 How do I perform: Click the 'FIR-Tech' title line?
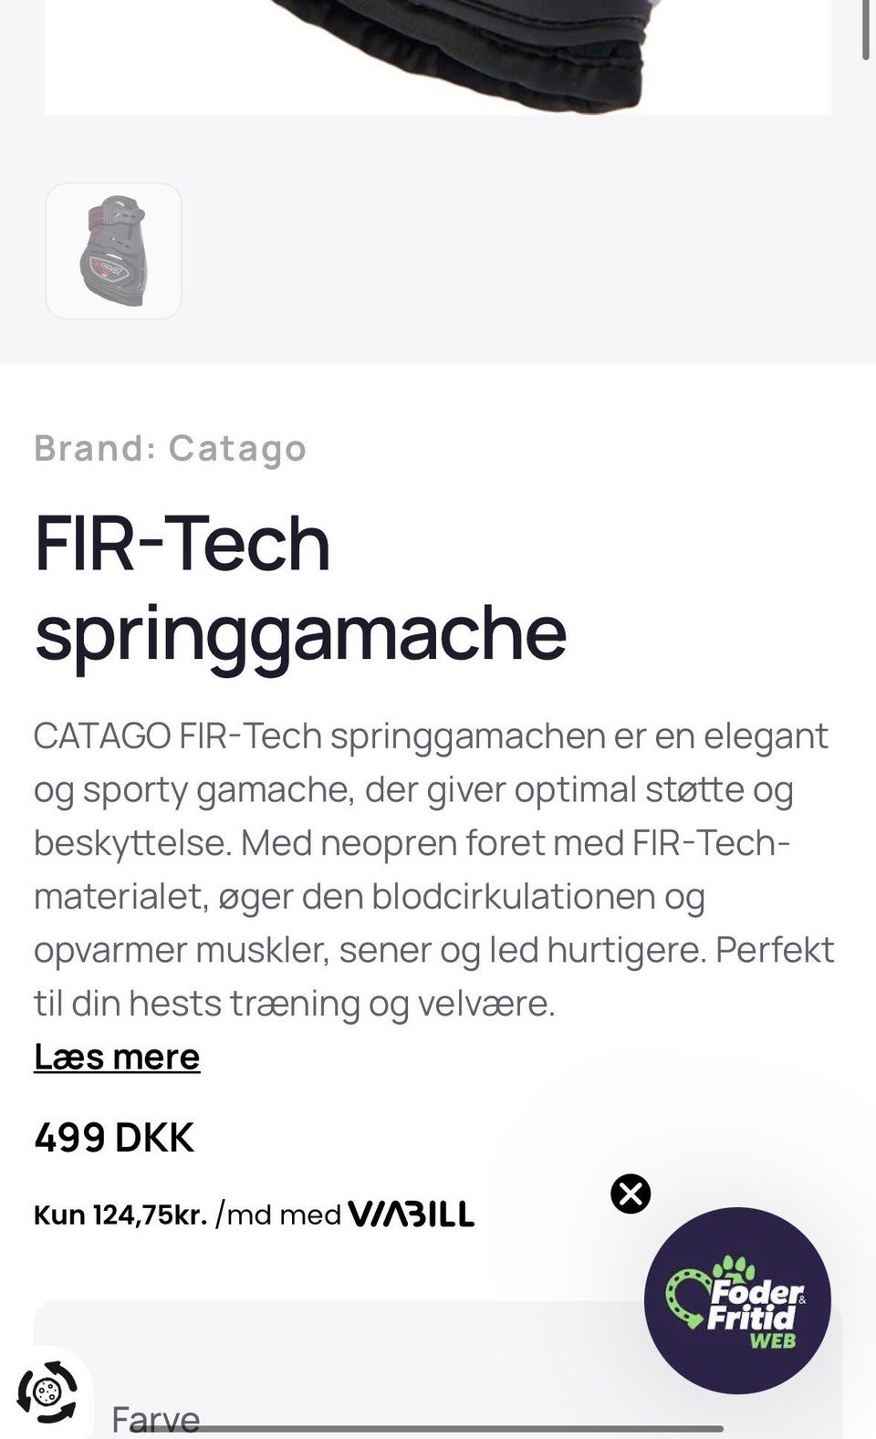click(182, 544)
